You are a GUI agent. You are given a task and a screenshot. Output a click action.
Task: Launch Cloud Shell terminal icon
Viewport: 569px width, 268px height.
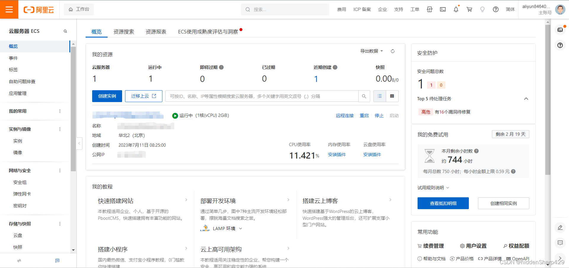pyautogui.click(x=443, y=9)
